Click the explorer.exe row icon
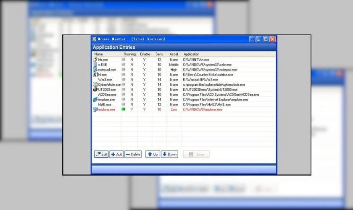Image resolution: width=353 pixels, height=210 pixels. coord(95,109)
